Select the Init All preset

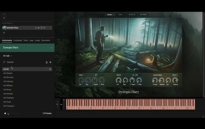[27, 69]
